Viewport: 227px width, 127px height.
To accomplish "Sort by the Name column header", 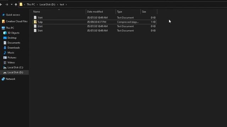I will point(37,12).
